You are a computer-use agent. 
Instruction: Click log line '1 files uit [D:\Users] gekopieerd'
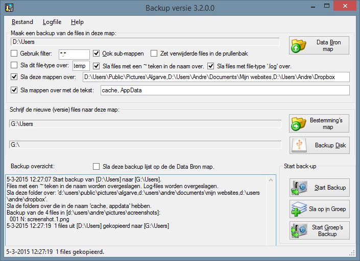pyautogui.click(x=88, y=226)
